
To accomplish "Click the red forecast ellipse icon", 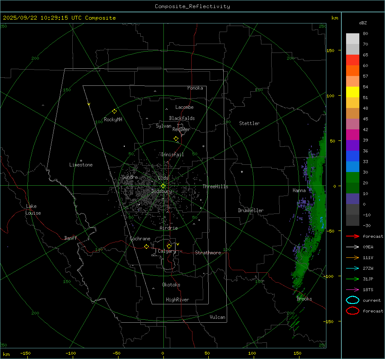I will click(x=352, y=311).
